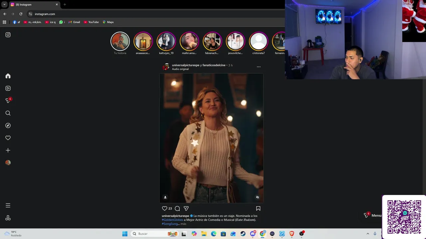Screen dimensions: 426x239
Task: Open Reels from the sidebar
Action: pos(8,88)
